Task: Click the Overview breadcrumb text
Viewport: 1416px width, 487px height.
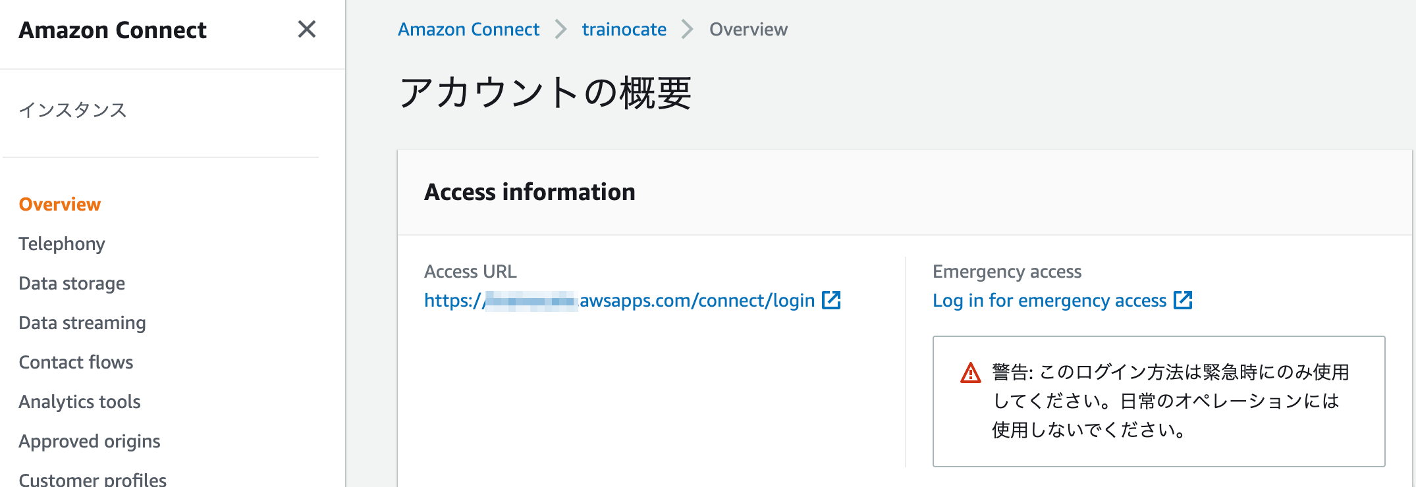Action: pos(748,29)
